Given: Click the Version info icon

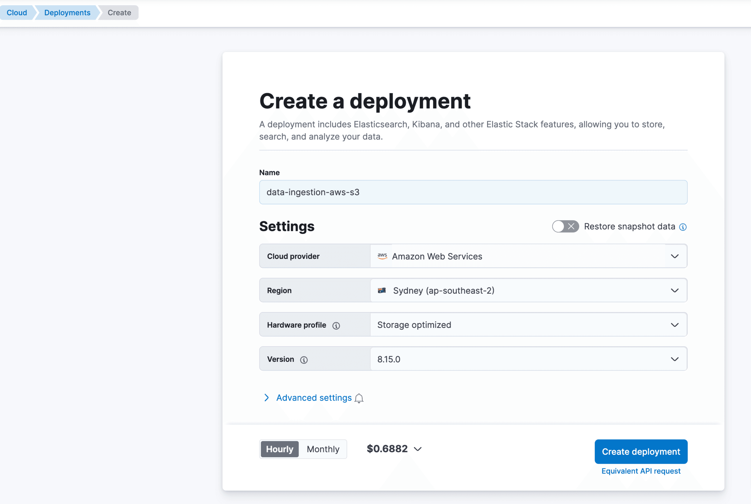Looking at the screenshot, I should (x=304, y=360).
